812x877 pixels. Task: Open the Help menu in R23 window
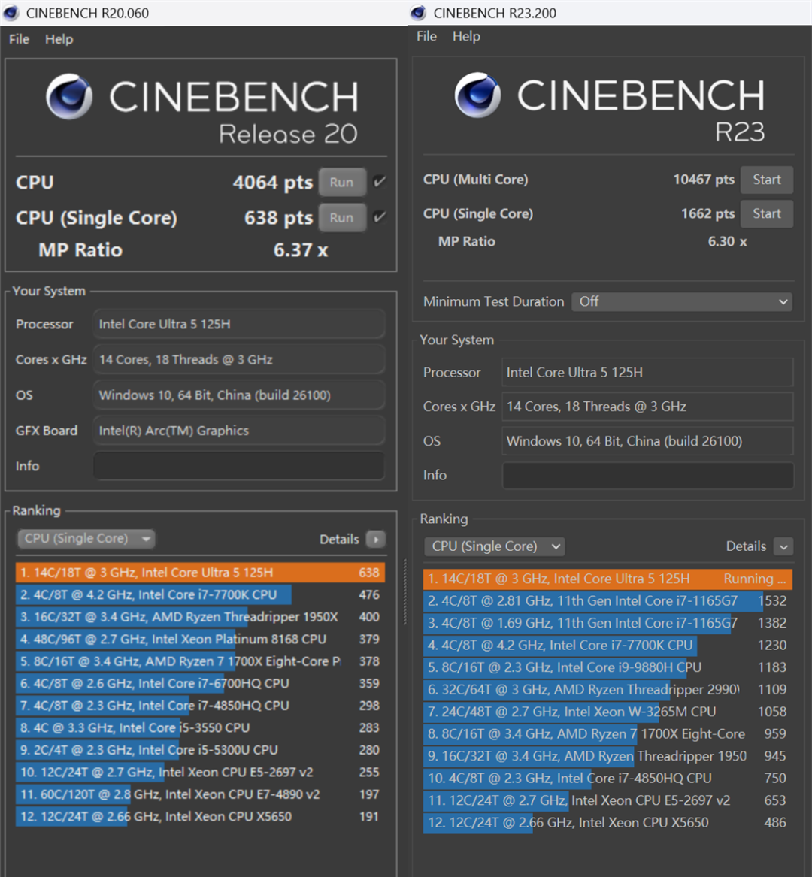466,36
